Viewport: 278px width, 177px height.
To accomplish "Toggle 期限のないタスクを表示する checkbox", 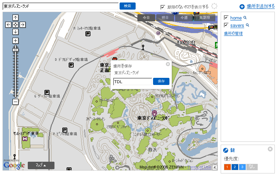I will click(x=163, y=7).
